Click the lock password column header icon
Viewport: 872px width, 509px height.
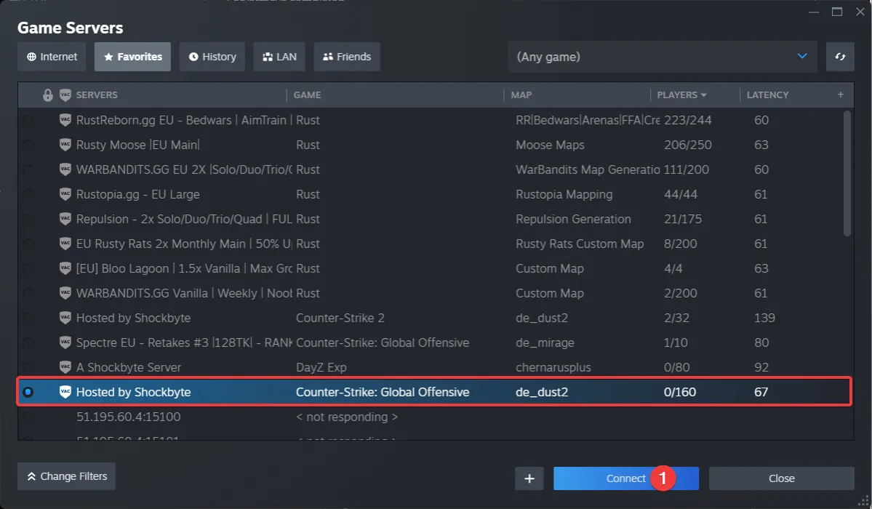(48, 95)
